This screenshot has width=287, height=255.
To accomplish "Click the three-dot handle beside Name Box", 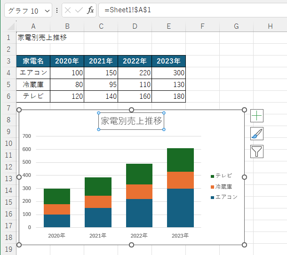I will pos(57,10).
